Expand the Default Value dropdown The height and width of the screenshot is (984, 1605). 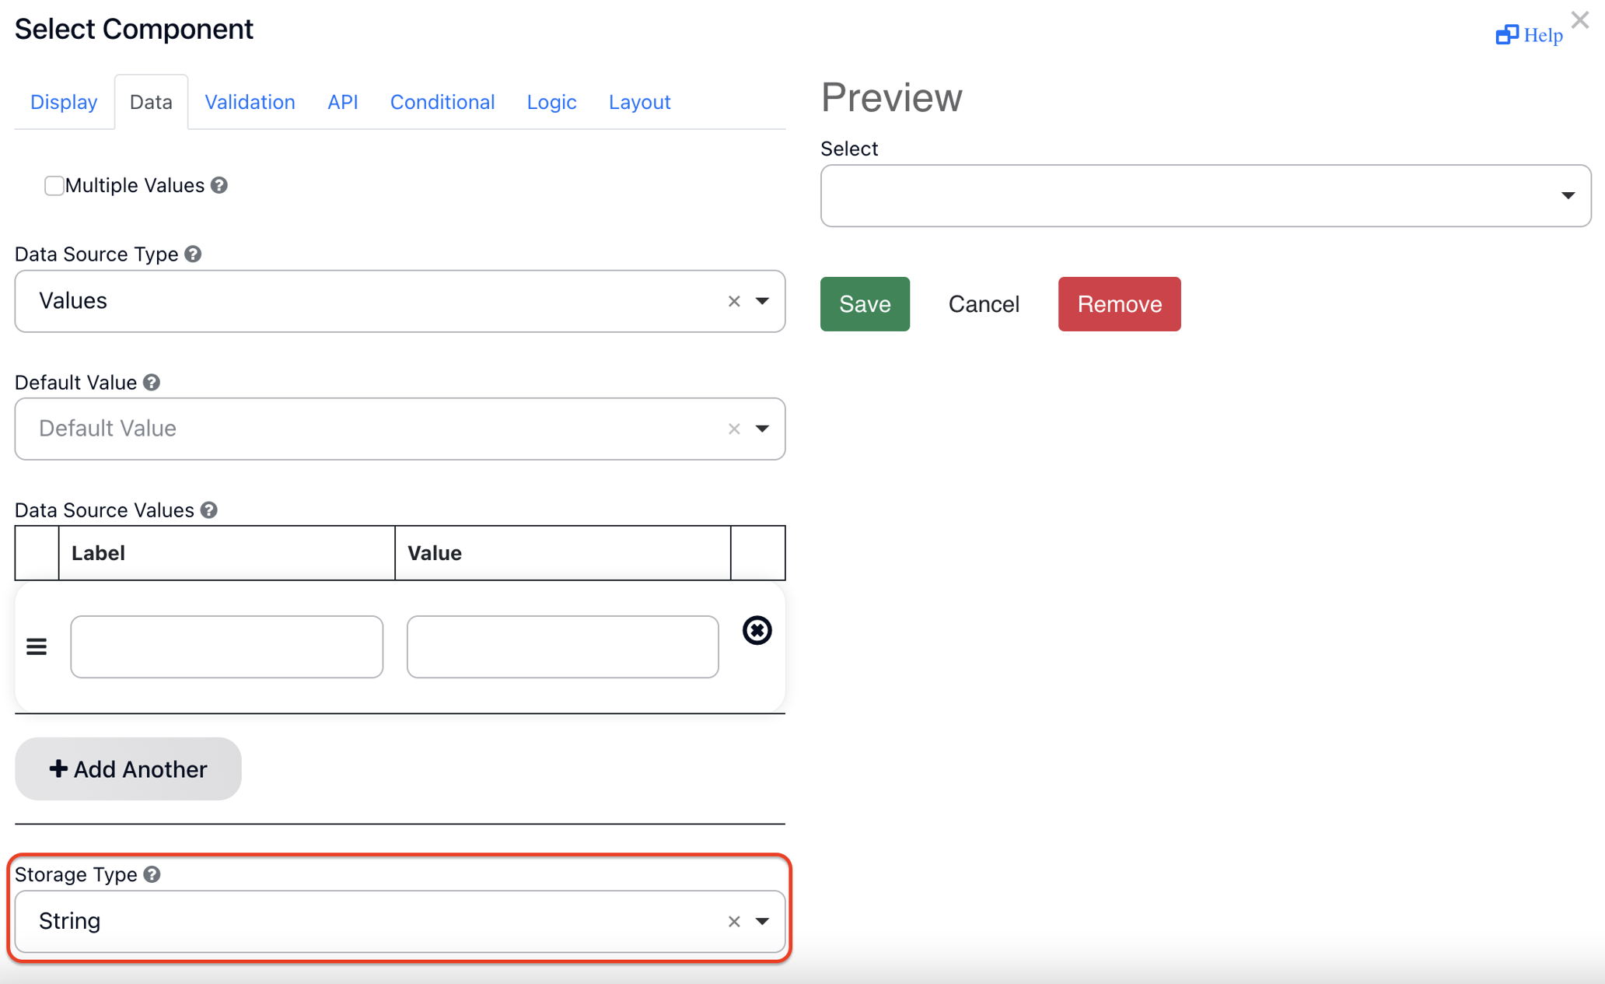pos(763,429)
